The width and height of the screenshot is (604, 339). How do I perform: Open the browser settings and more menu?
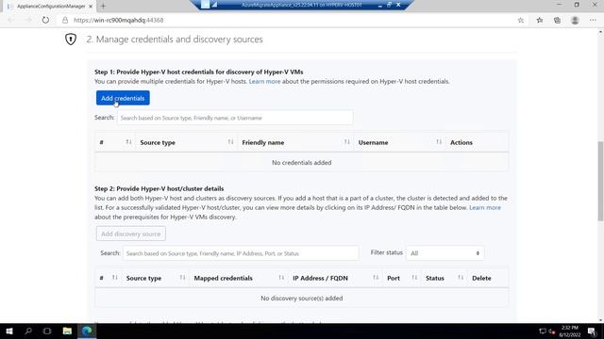coord(593,20)
